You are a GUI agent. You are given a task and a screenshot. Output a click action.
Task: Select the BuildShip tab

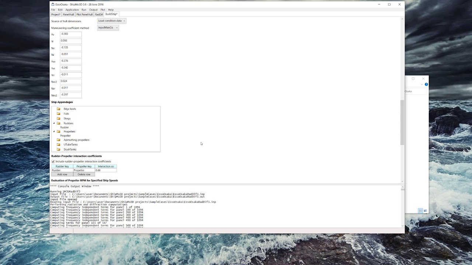pos(111,14)
